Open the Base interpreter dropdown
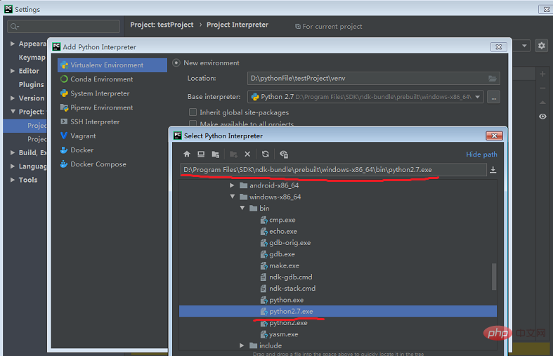 479,97
